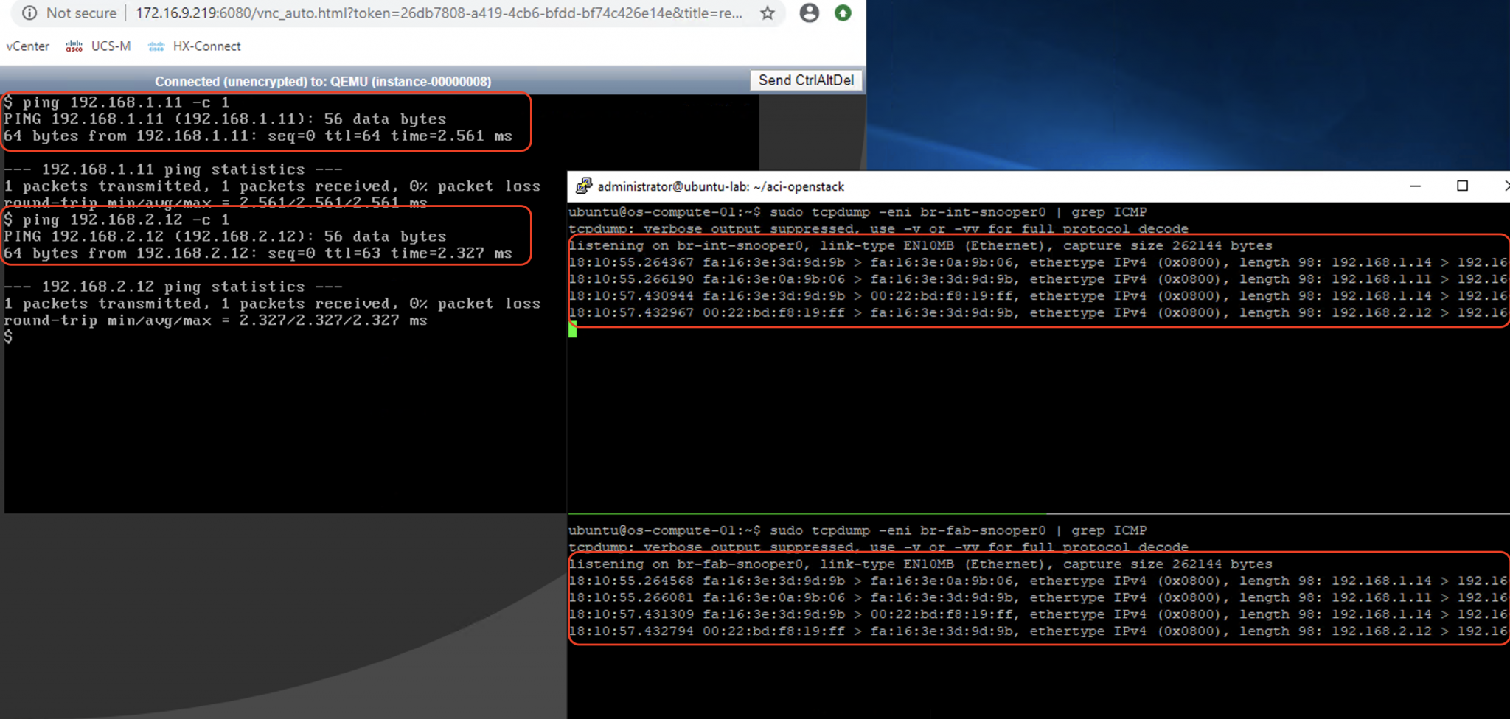Open the UCS-M bookmark
1510x719 pixels.
pos(112,46)
